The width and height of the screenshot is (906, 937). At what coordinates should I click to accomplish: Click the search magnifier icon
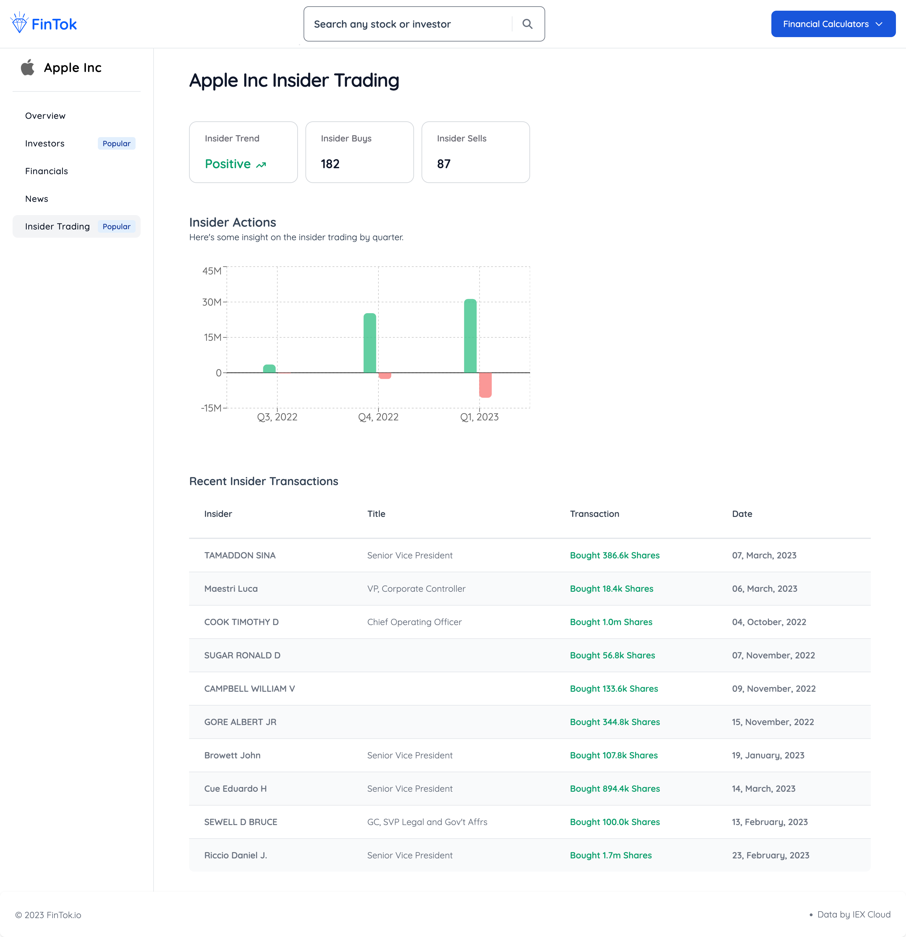[x=527, y=24]
